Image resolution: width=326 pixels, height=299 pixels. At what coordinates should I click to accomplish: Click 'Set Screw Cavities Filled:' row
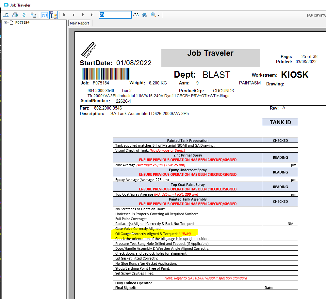(187, 273)
